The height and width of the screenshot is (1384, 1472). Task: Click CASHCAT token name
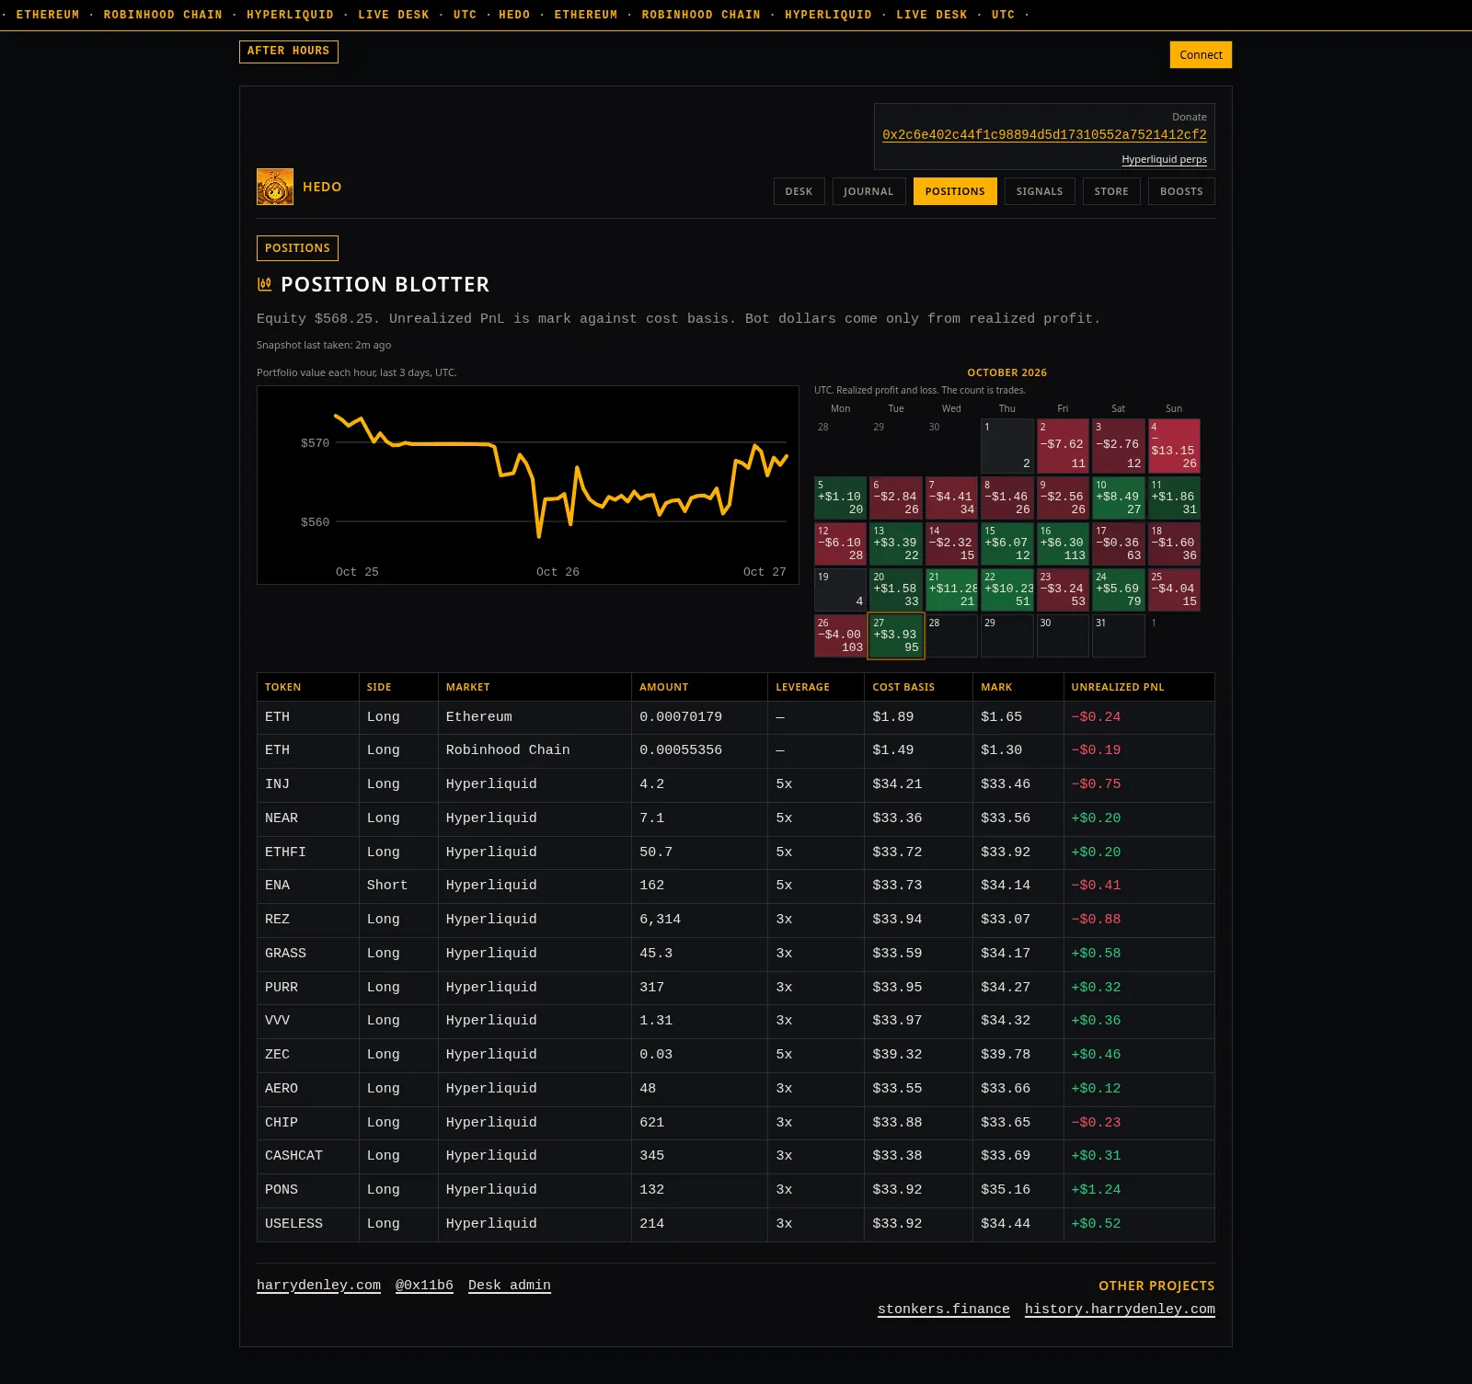[x=293, y=1156]
